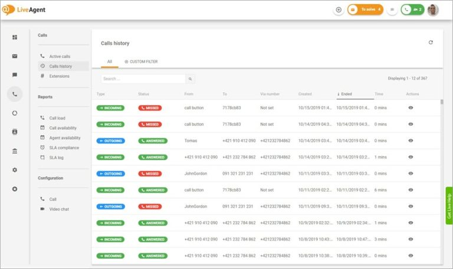Click the plus icon in top bar
Image resolution: width=453 pixels, height=269 pixels.
(x=339, y=10)
